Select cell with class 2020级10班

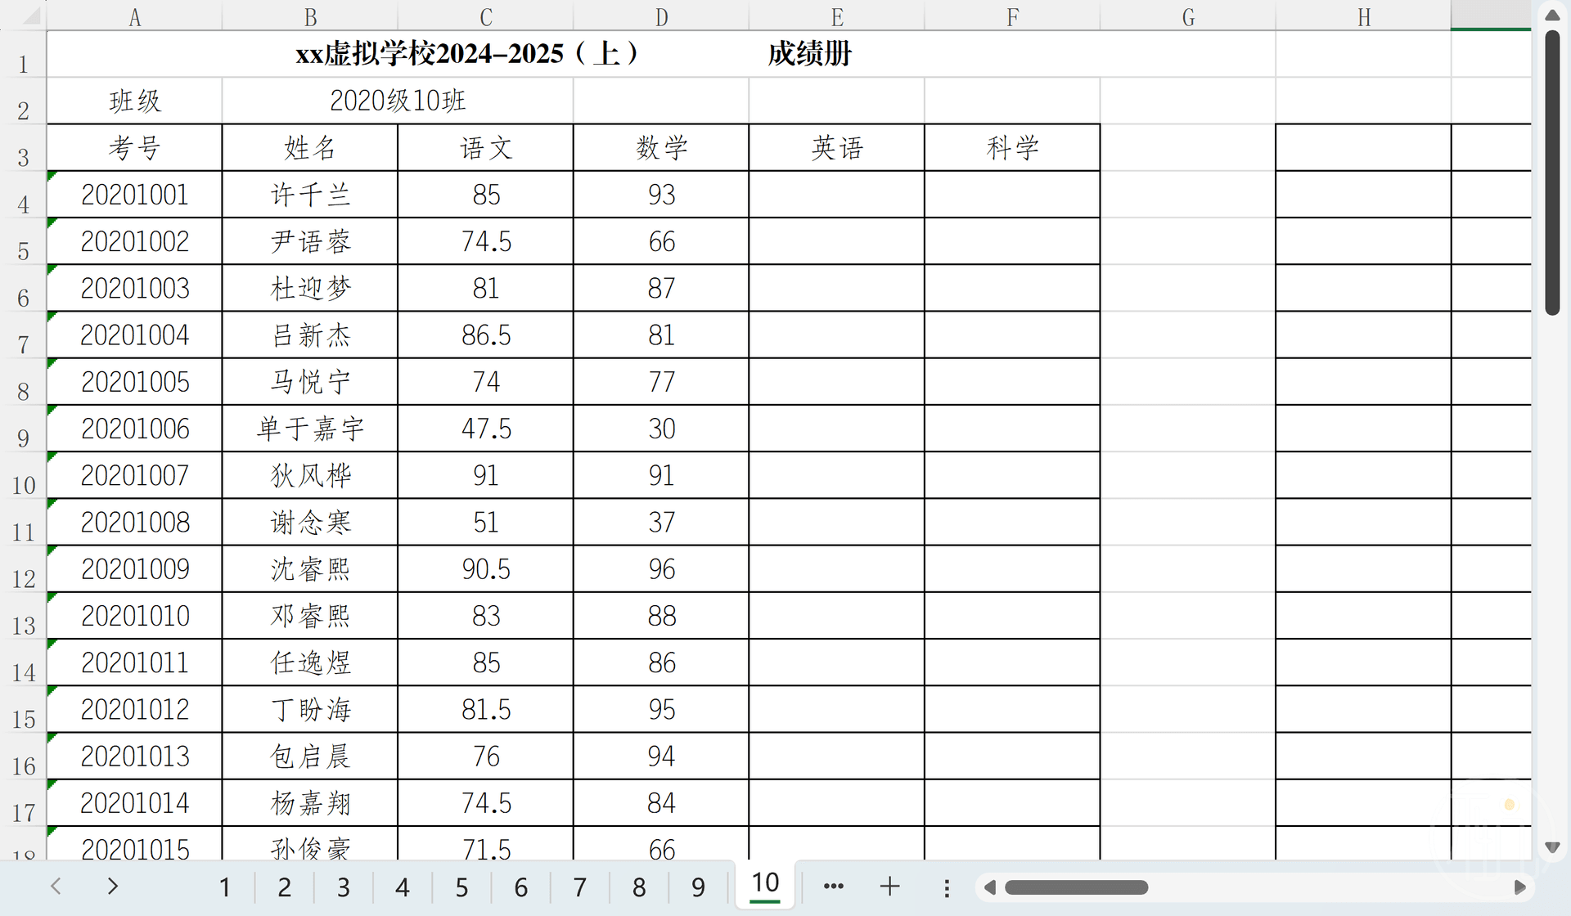[x=398, y=101]
